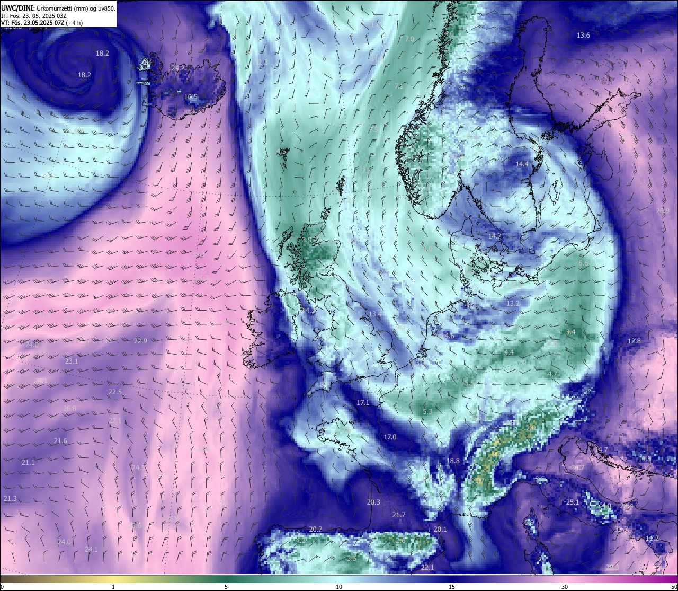
Task: Click the 25.1 value over Italy
Action: 573,502
